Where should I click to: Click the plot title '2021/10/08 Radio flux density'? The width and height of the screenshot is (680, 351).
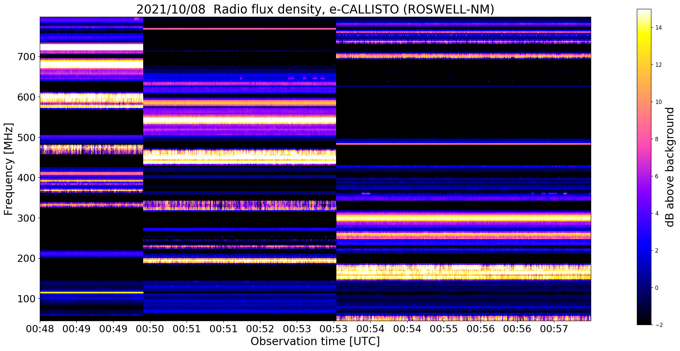315,10
